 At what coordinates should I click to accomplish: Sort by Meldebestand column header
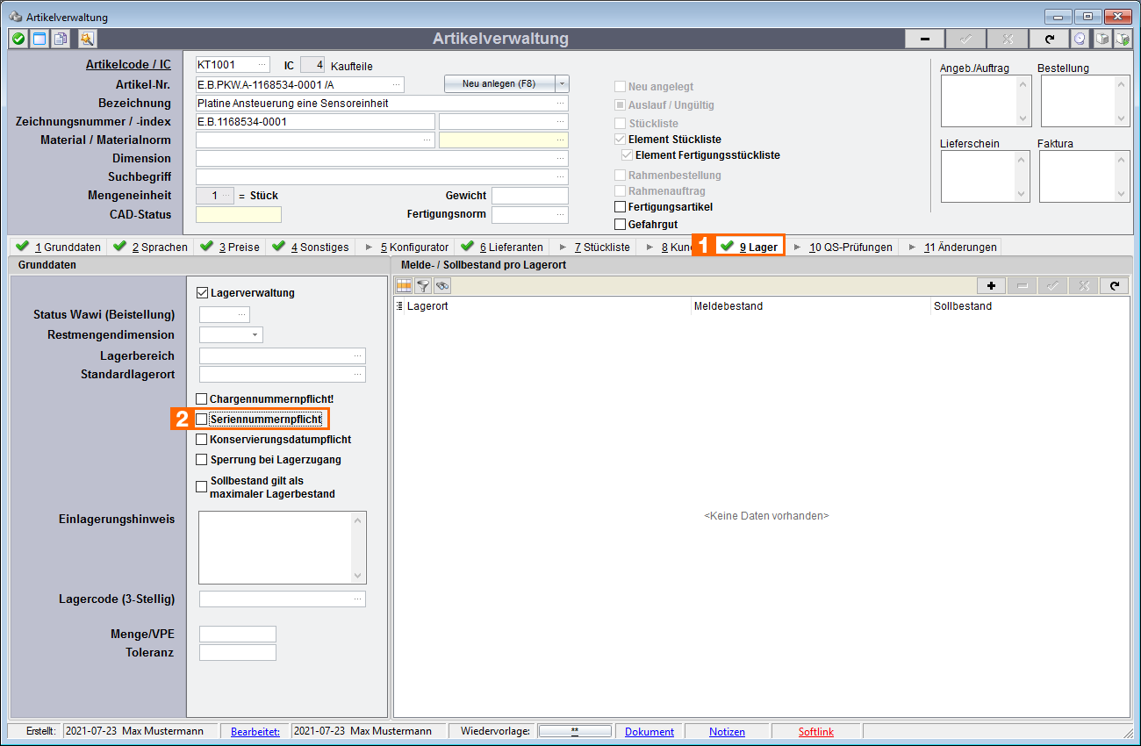[x=728, y=306]
